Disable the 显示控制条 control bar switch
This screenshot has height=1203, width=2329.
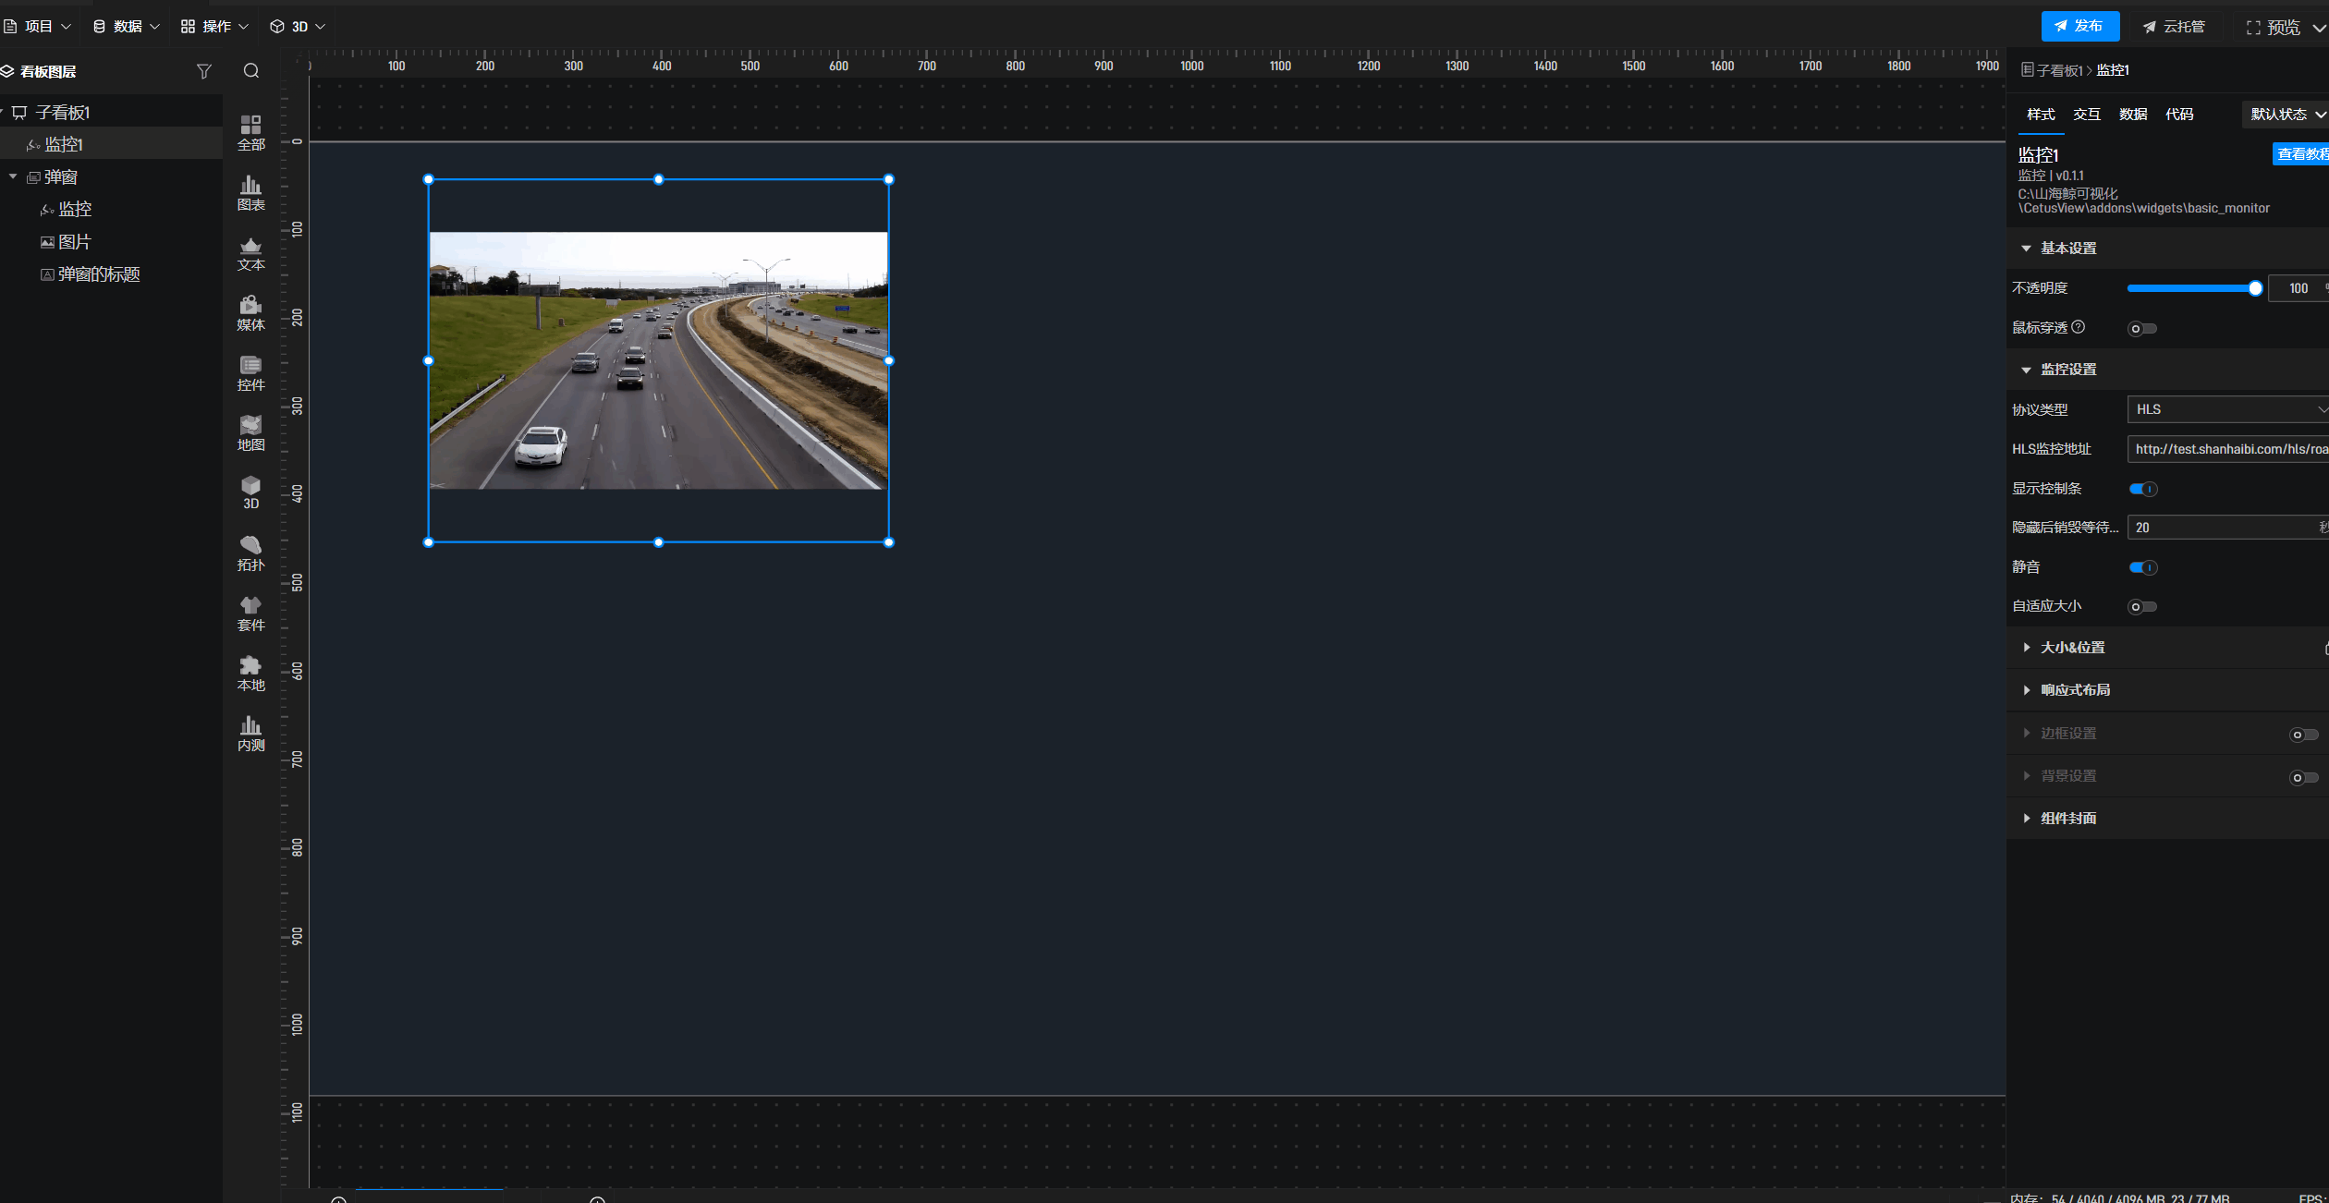(2142, 489)
